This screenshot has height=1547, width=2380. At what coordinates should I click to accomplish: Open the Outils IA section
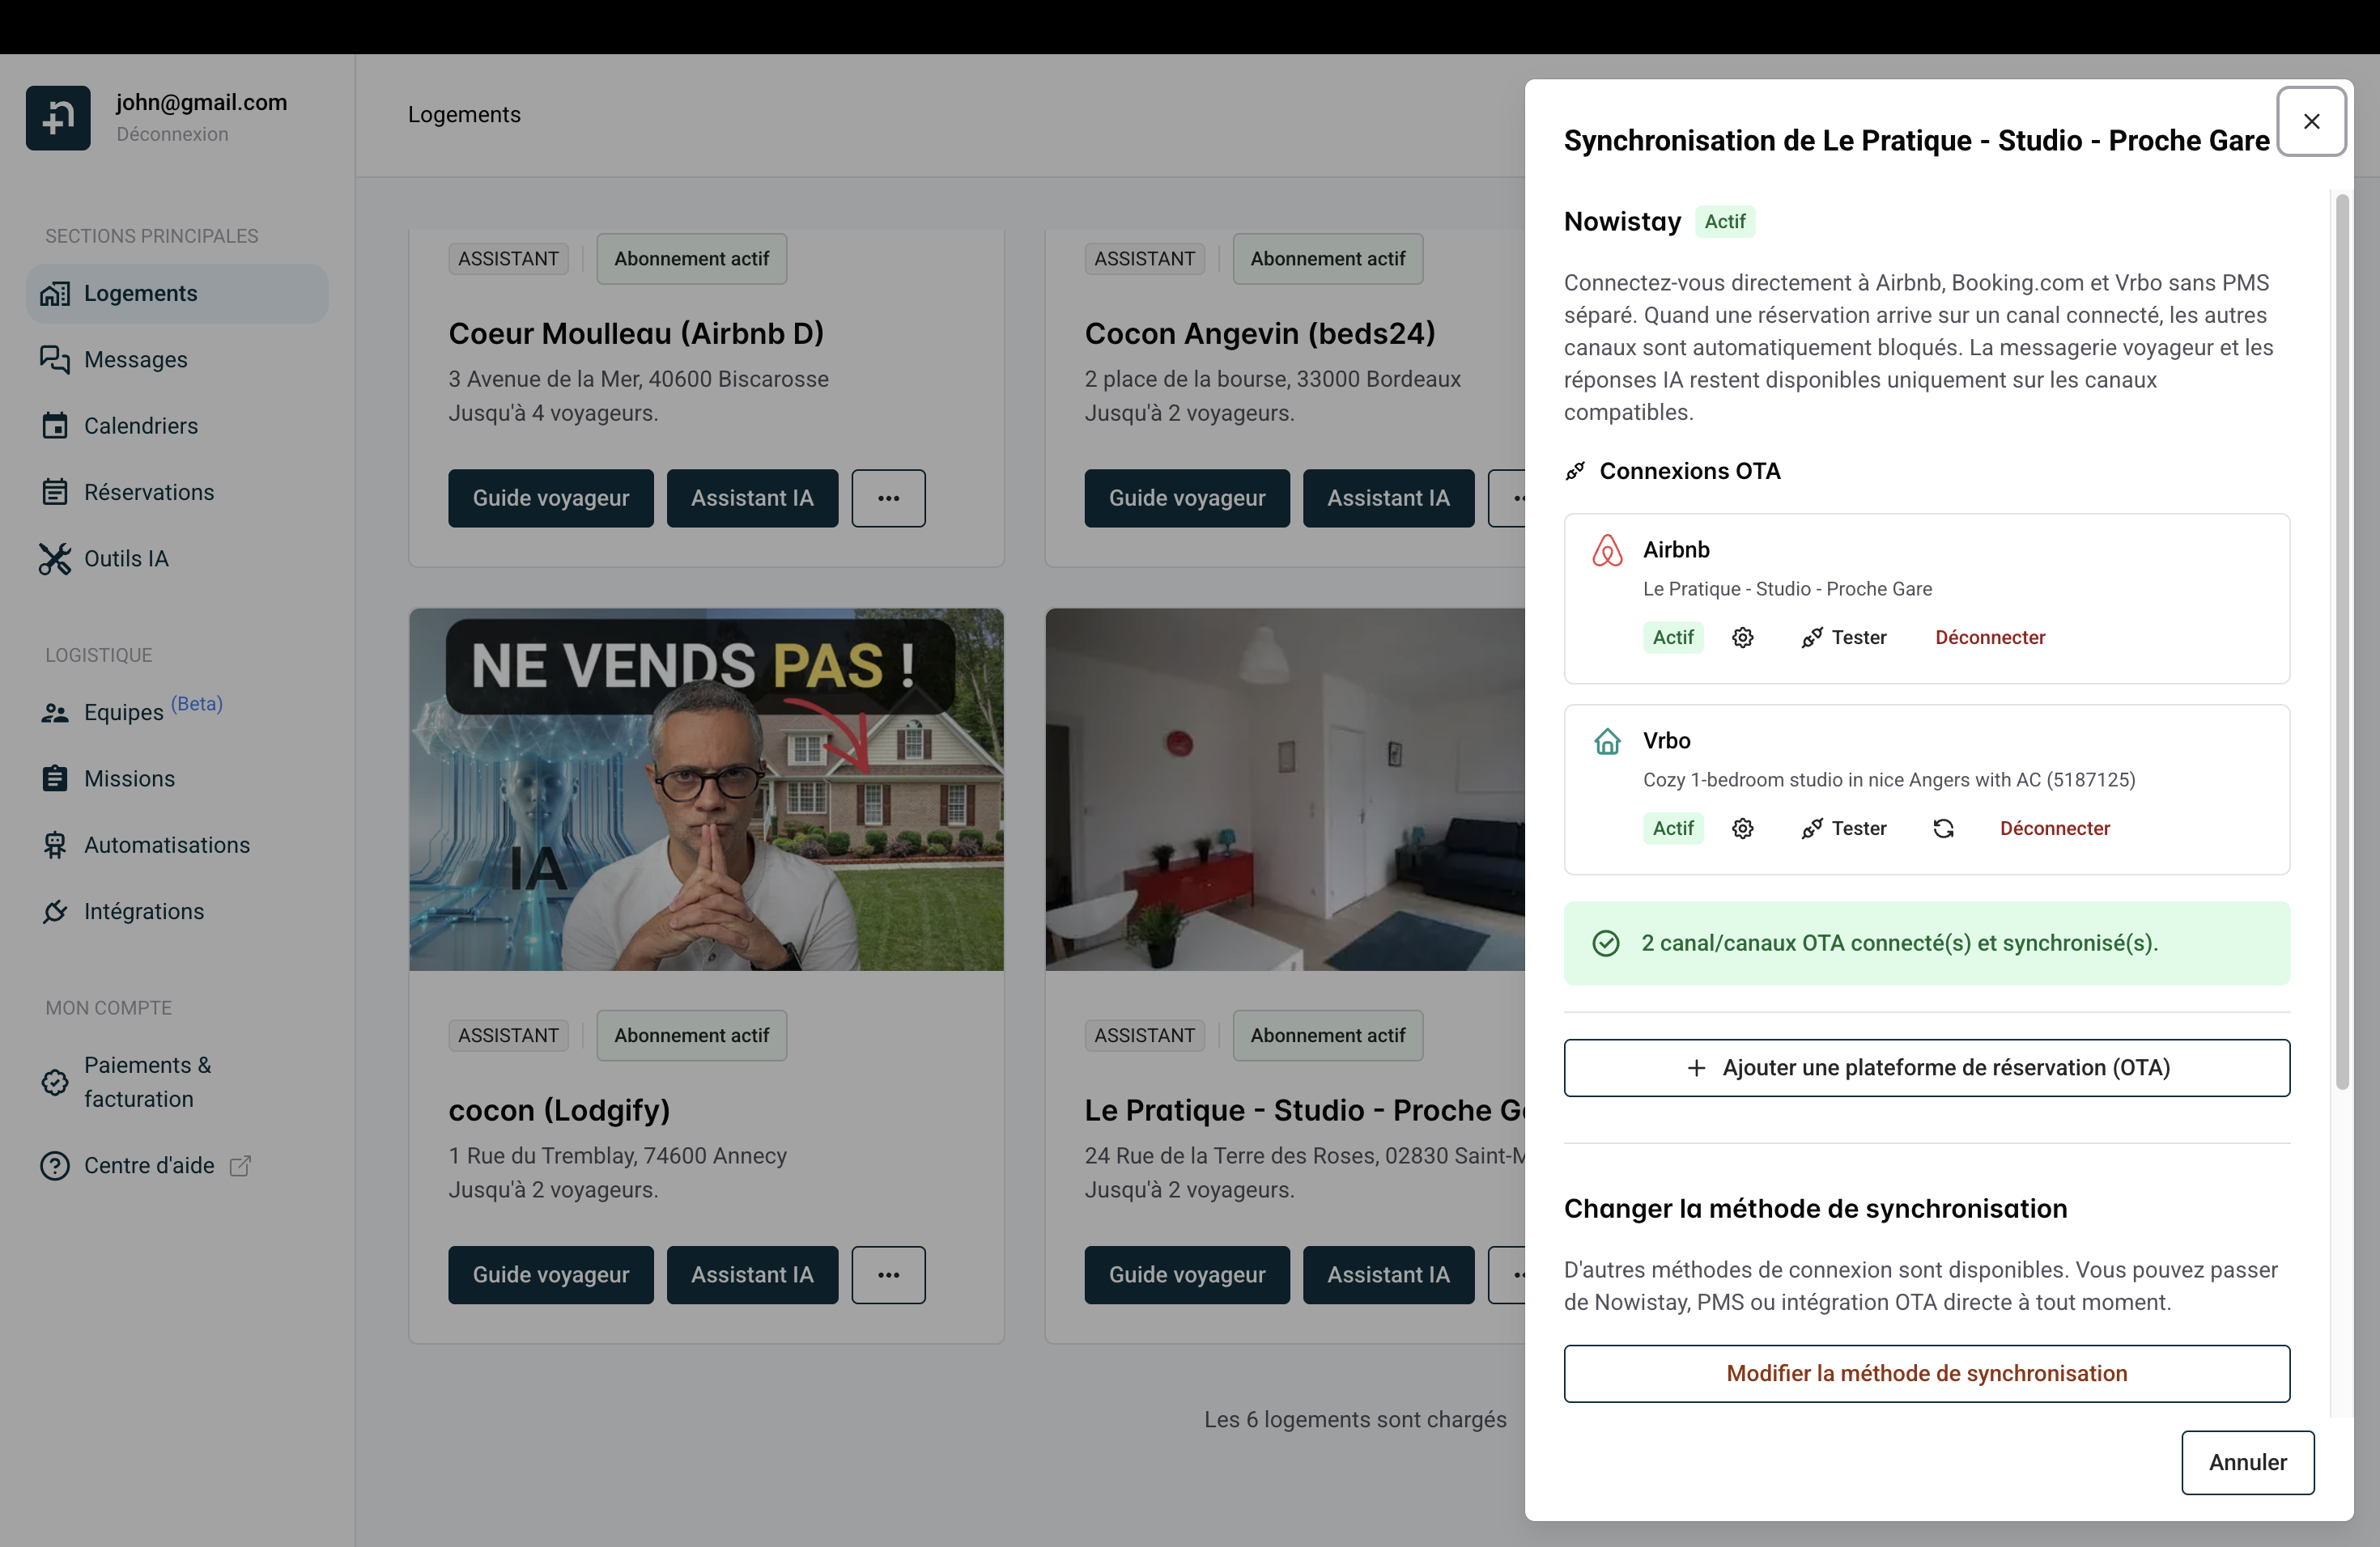[x=127, y=558]
